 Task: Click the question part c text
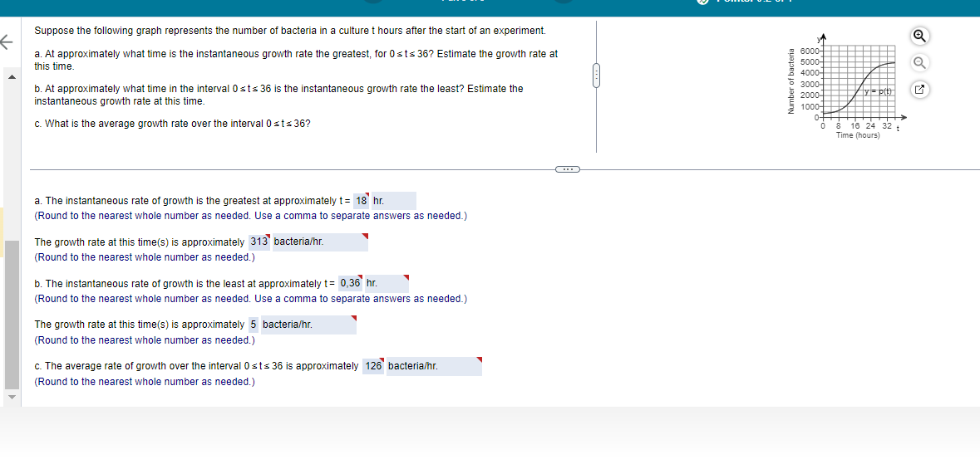point(173,124)
